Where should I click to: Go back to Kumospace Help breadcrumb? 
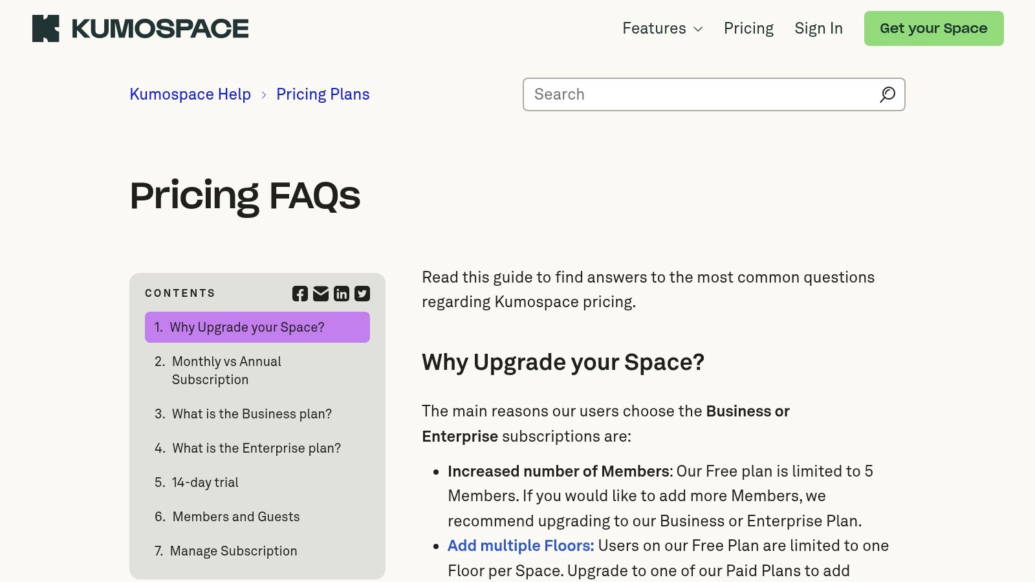click(x=190, y=94)
